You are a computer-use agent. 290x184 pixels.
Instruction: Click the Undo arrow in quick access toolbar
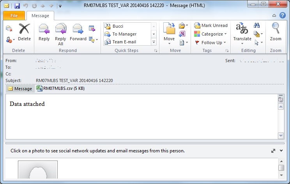tap(26, 6)
